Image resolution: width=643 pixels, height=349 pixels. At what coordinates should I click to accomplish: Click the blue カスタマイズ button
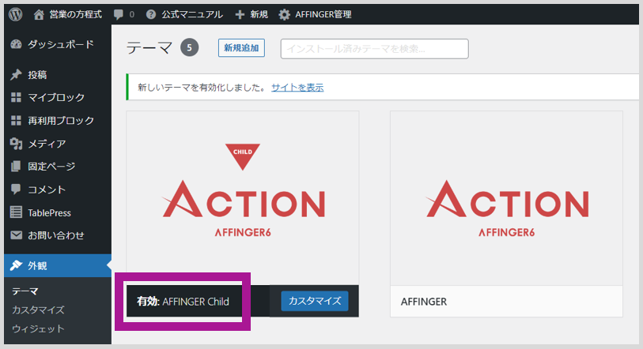[315, 301]
